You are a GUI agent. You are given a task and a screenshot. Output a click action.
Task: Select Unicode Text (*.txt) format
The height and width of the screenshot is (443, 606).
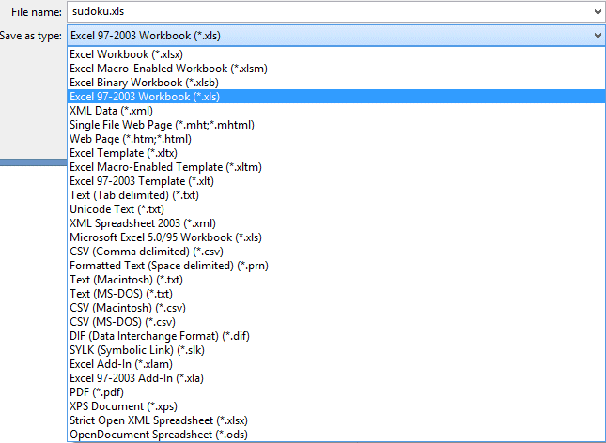pos(336,209)
